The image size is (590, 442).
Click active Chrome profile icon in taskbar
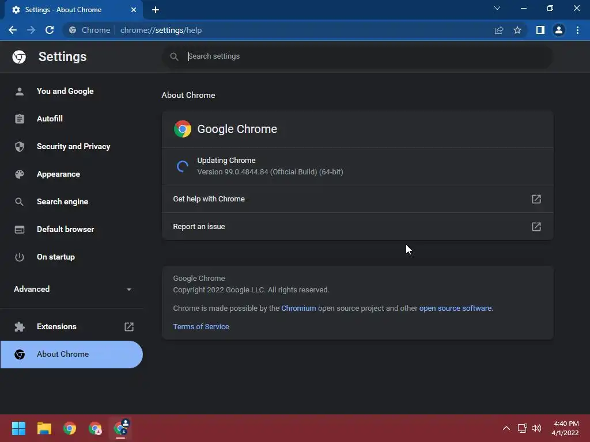(x=121, y=428)
